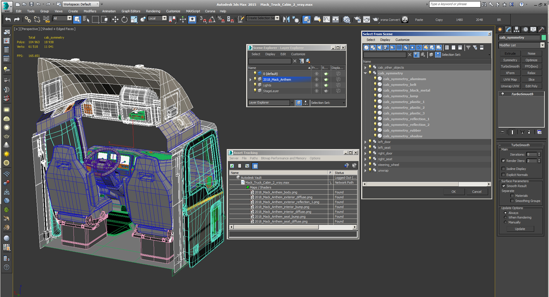Toggle the Angle Snap icon
The height and width of the screenshot is (297, 549).
212,19
